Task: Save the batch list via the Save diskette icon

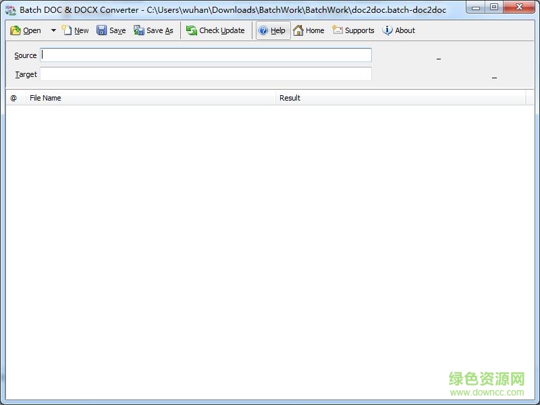Action: click(101, 30)
